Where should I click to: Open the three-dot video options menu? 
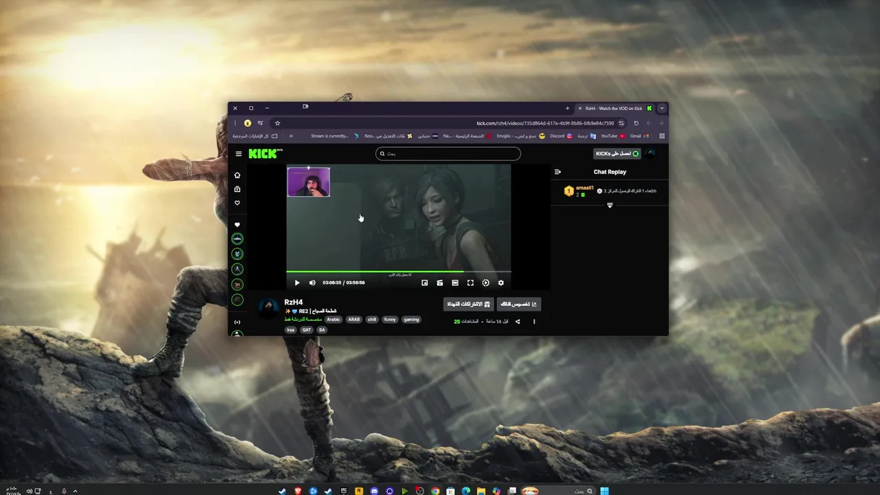click(534, 322)
